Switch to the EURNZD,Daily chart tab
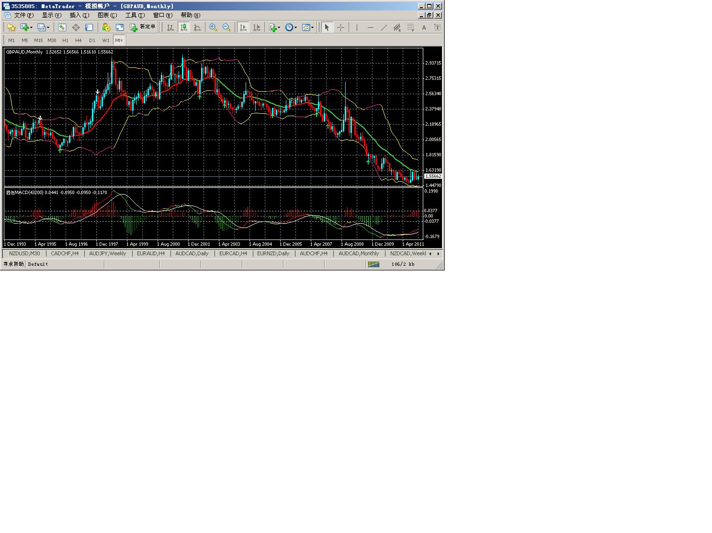The height and width of the screenshot is (533, 712). pyautogui.click(x=273, y=254)
